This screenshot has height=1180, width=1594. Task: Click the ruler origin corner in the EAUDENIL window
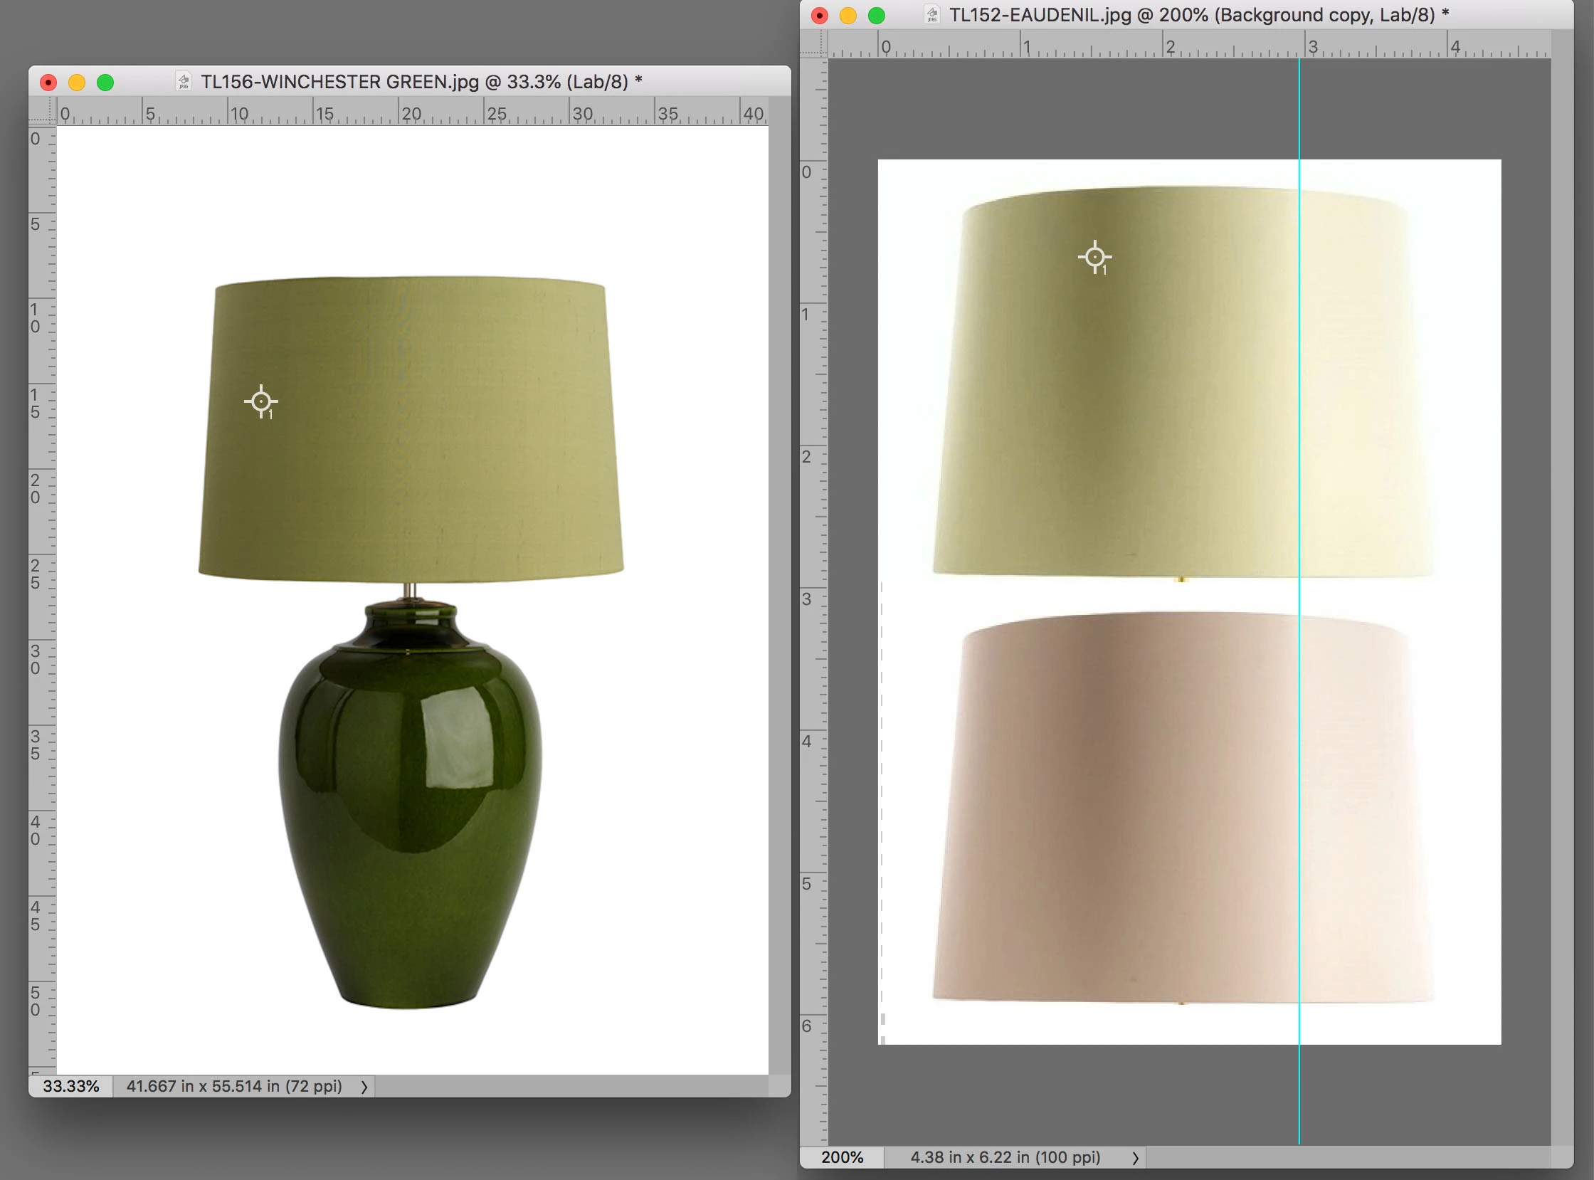click(813, 43)
